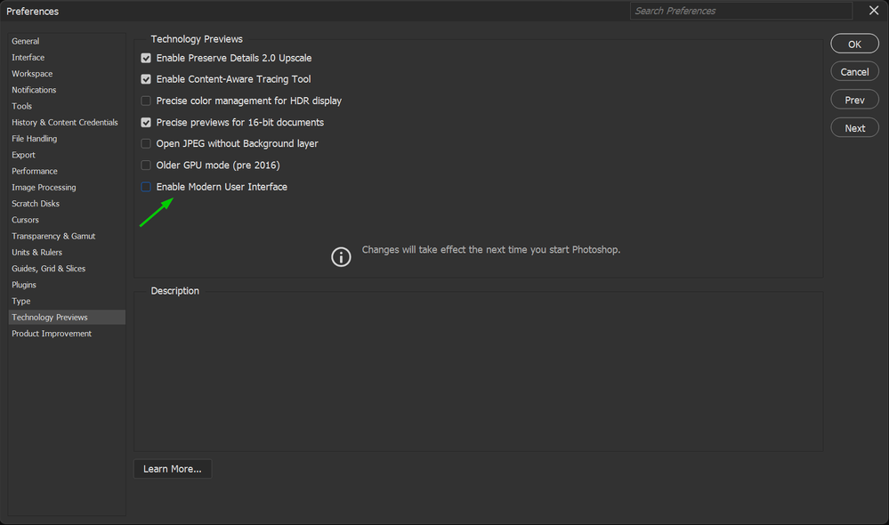Viewport: 889px width, 525px height.
Task: Open Guides, Grid & Slices settings
Action: (x=49, y=269)
